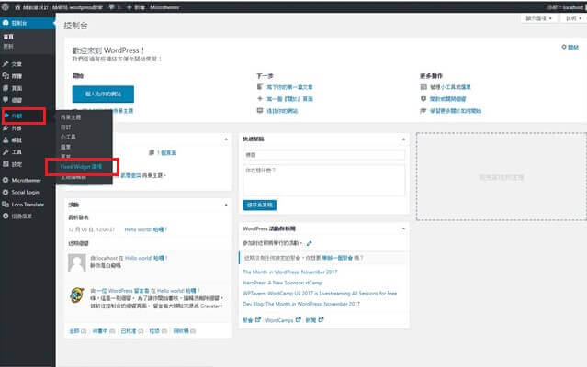Select Fixed Widget option in flyout

pyautogui.click(x=81, y=167)
